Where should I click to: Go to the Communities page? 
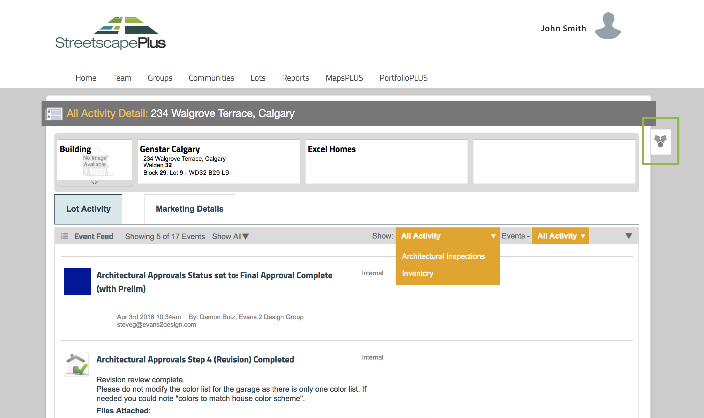[211, 78]
